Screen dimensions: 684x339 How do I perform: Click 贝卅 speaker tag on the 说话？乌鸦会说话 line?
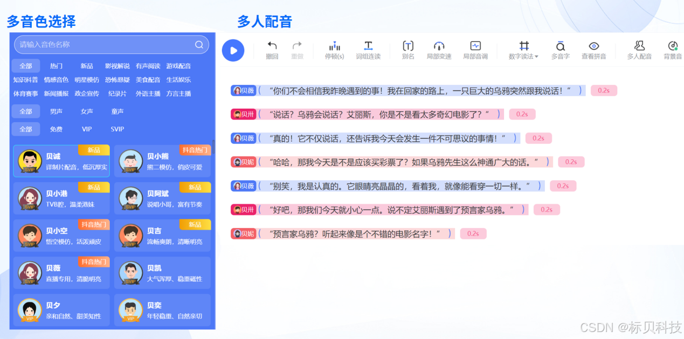244,114
